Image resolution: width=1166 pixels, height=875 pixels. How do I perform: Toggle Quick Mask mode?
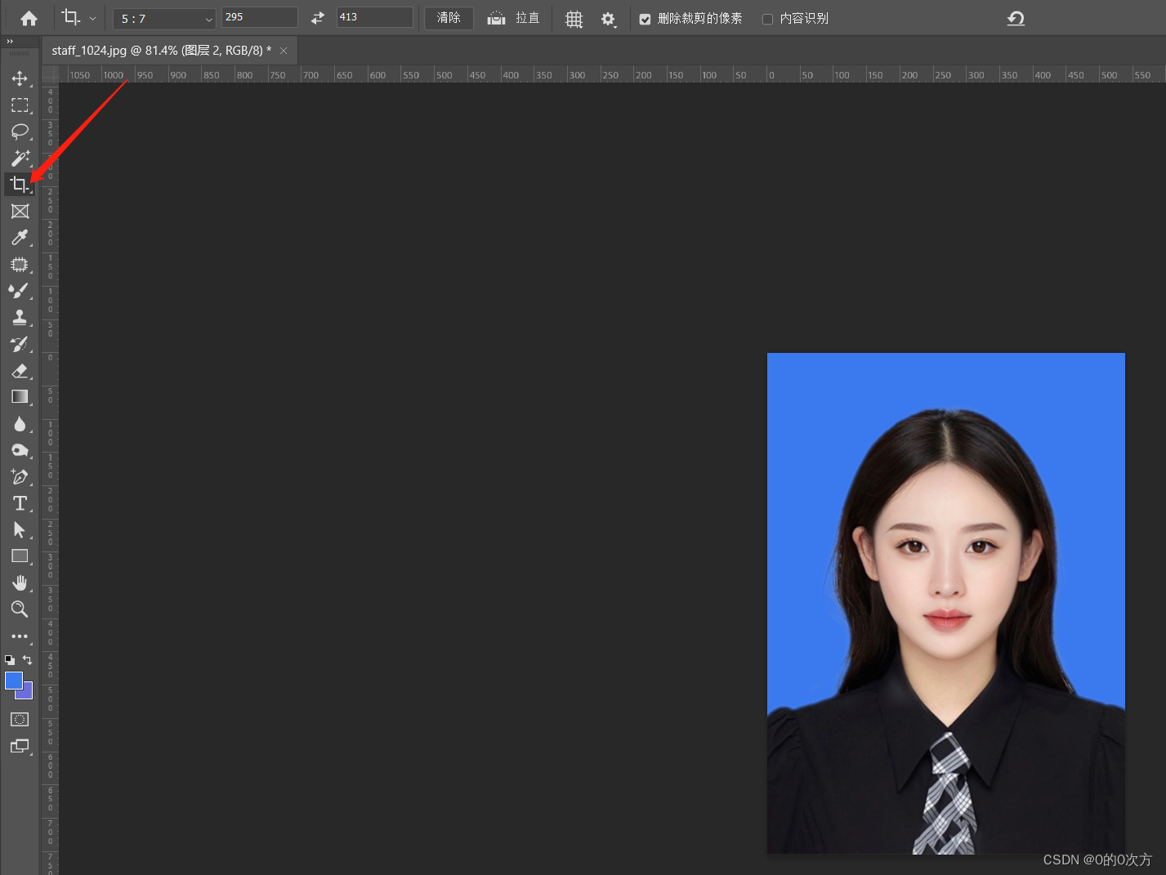(20, 720)
